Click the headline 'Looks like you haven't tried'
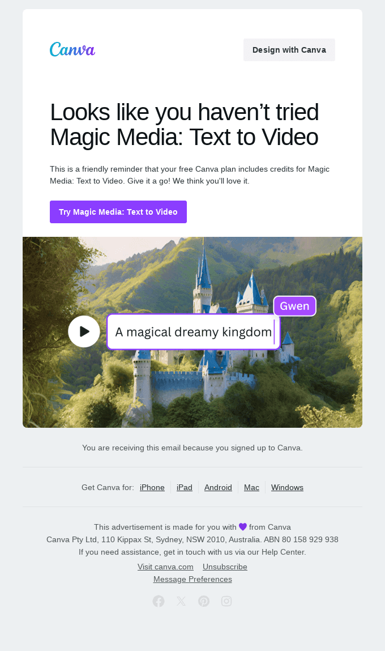Image resolution: width=385 pixels, height=651 pixels. click(x=184, y=112)
